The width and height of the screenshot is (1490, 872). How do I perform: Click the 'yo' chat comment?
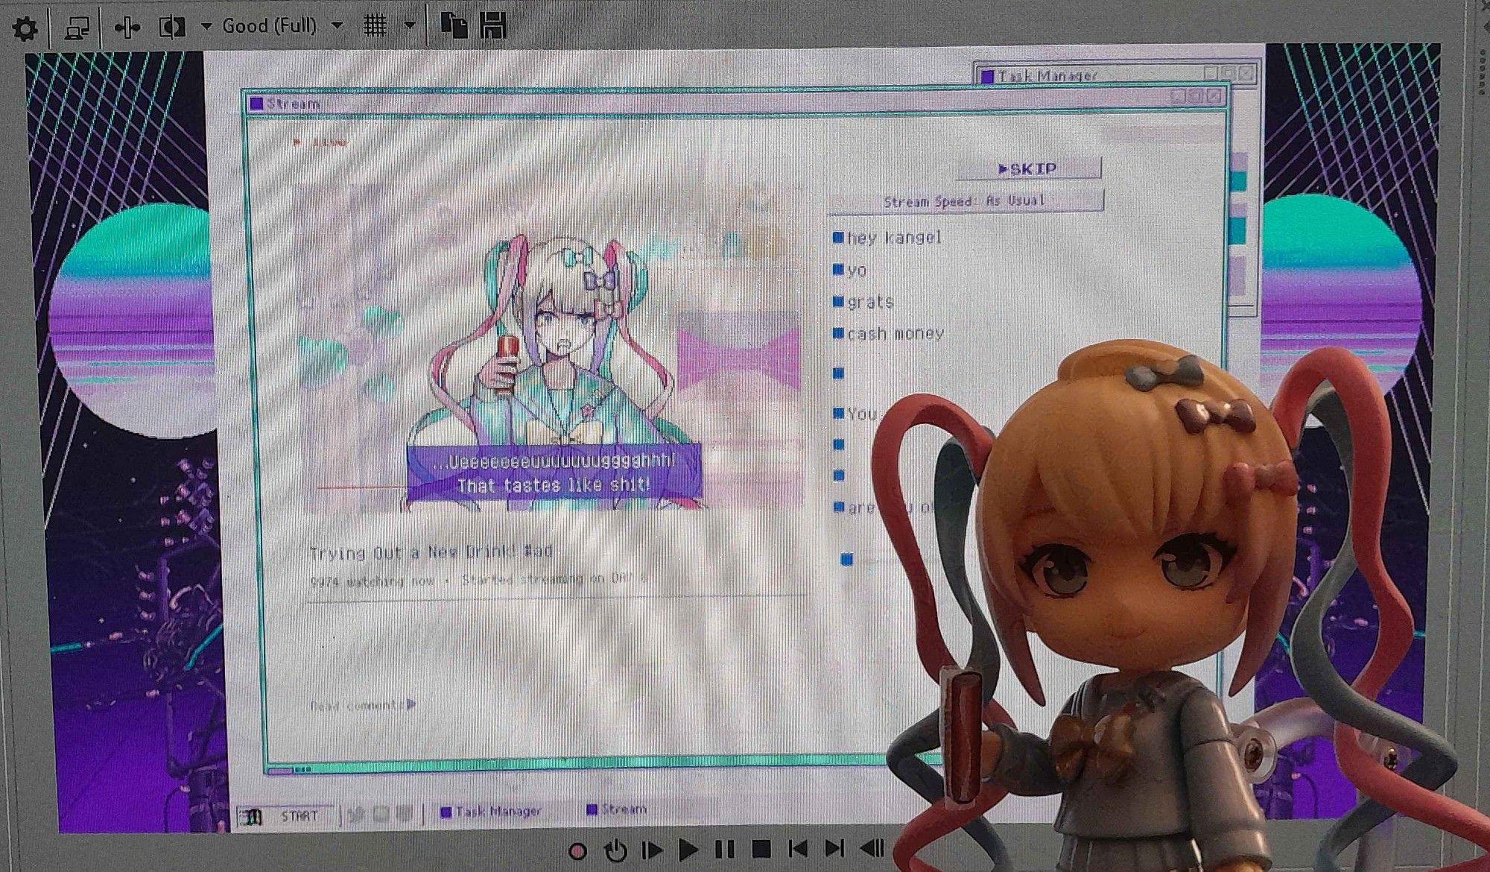click(850, 270)
